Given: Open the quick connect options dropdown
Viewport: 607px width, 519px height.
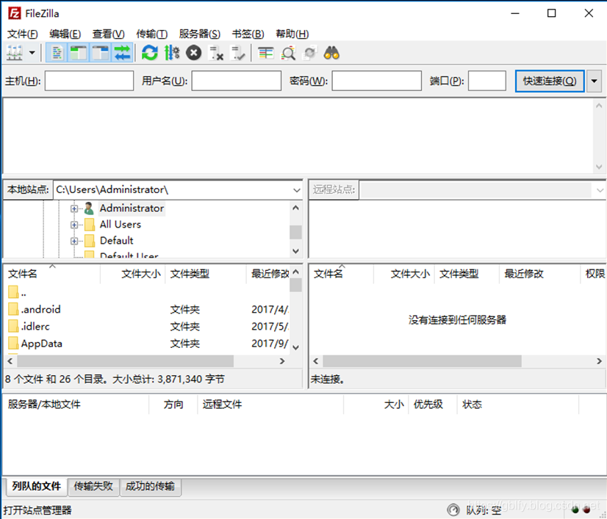Looking at the screenshot, I should pos(594,80).
